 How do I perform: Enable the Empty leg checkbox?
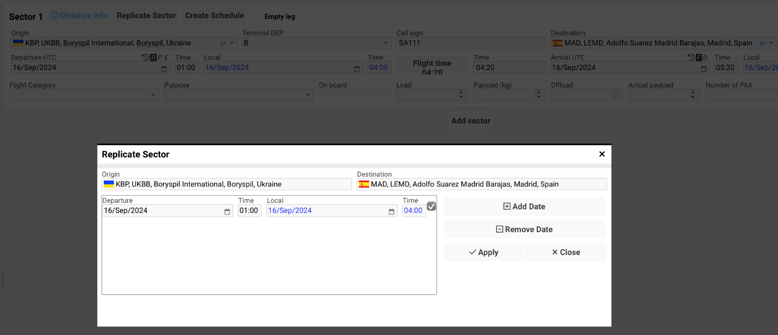point(256,16)
